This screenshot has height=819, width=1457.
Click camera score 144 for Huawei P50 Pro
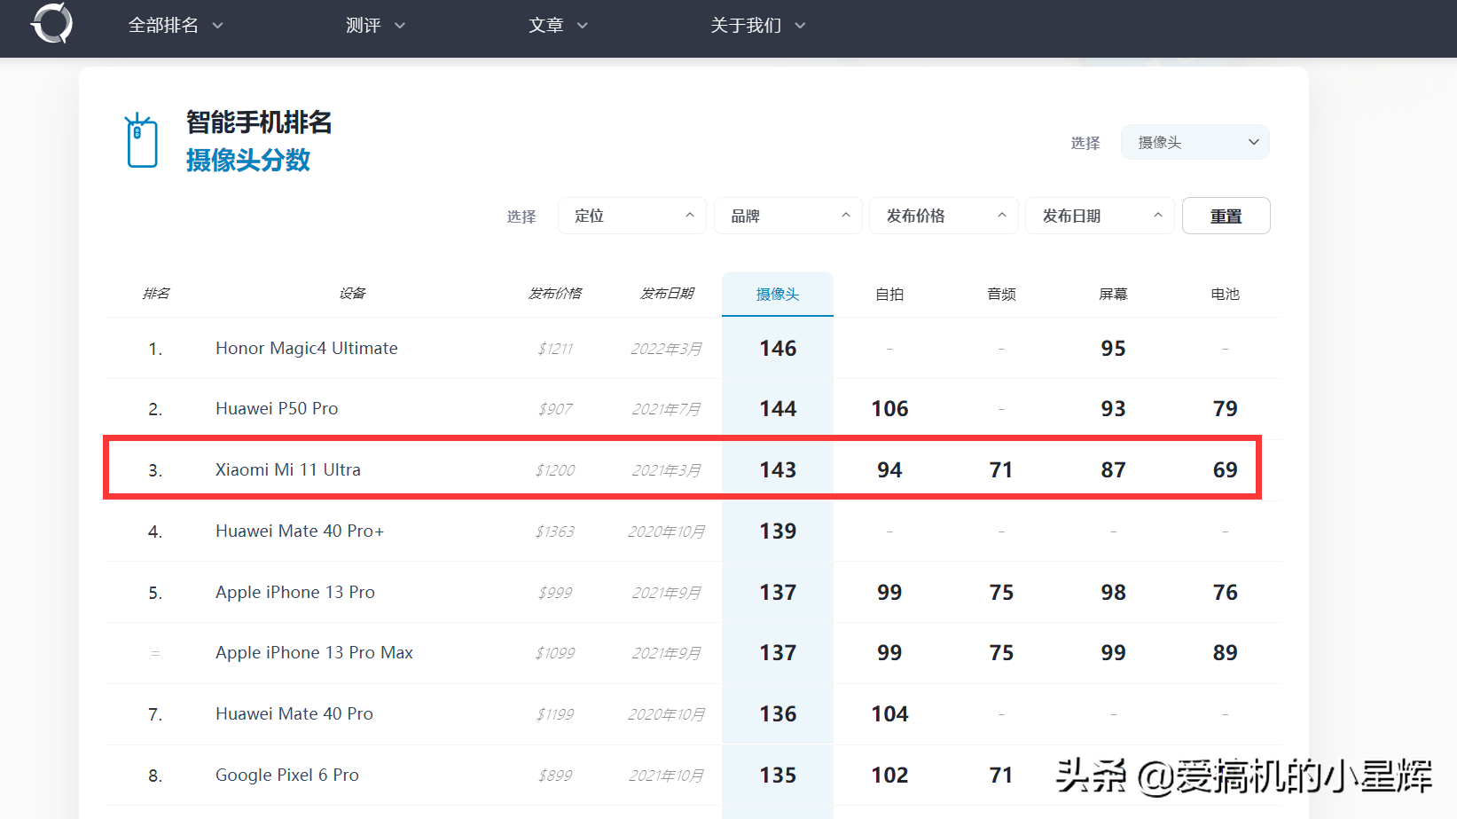pos(778,408)
